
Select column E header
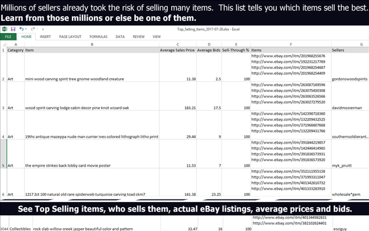(236, 44)
